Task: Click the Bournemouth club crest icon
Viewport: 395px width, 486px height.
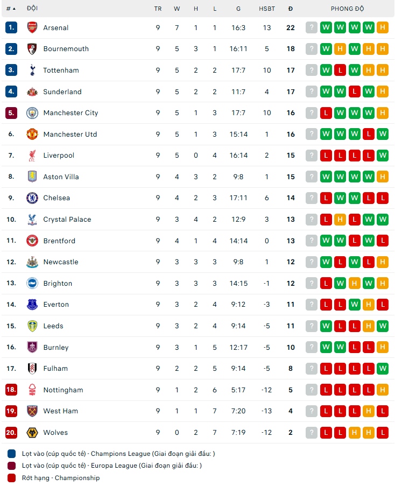Action: tap(32, 49)
